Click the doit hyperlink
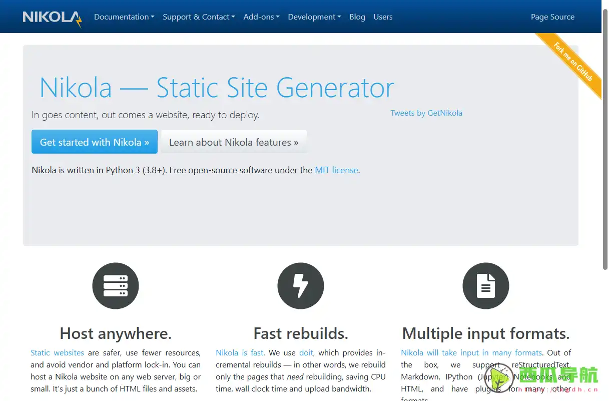 point(306,353)
